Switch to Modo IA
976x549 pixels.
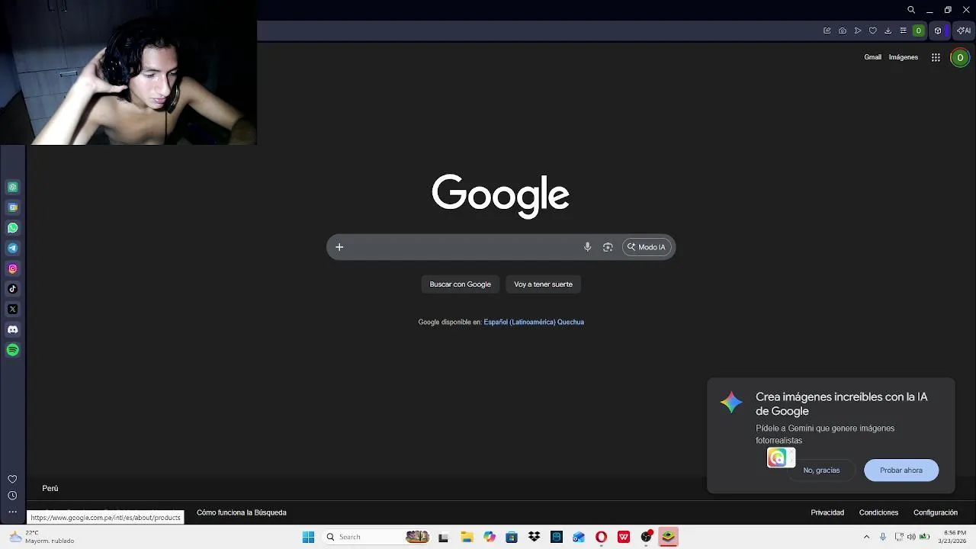point(647,247)
